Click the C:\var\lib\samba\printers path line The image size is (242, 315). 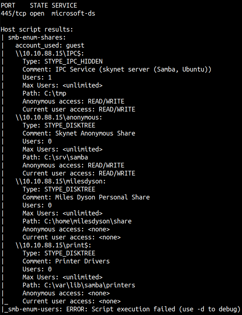(78, 285)
